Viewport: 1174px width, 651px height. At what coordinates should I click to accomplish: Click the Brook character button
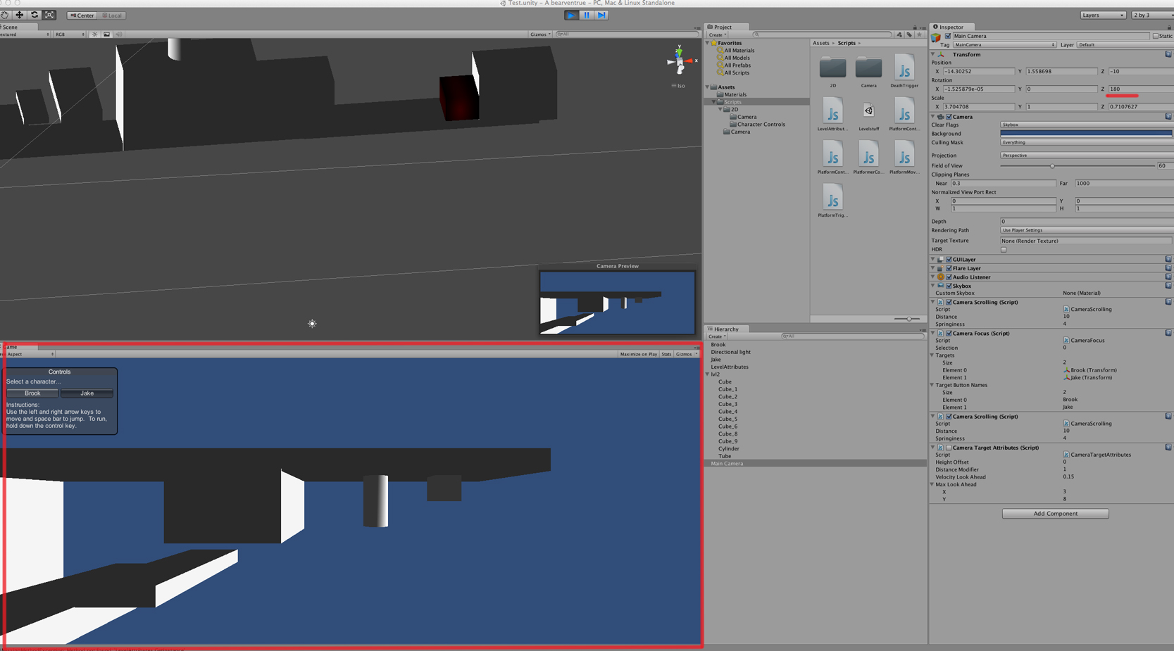click(32, 393)
